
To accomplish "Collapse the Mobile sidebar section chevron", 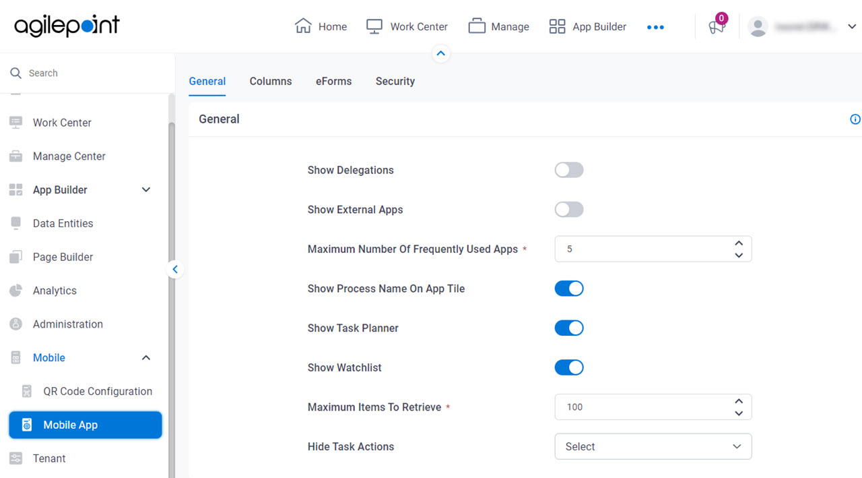I will (x=146, y=357).
